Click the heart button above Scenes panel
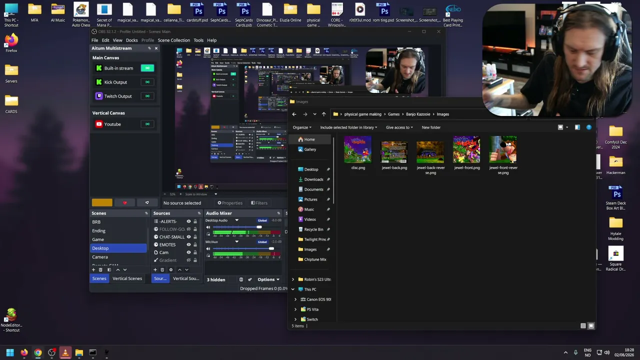The height and width of the screenshot is (360, 640). coord(124,202)
